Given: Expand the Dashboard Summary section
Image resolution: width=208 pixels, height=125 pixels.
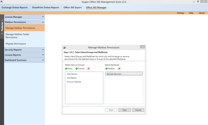Looking at the screenshot, I should [24, 60].
